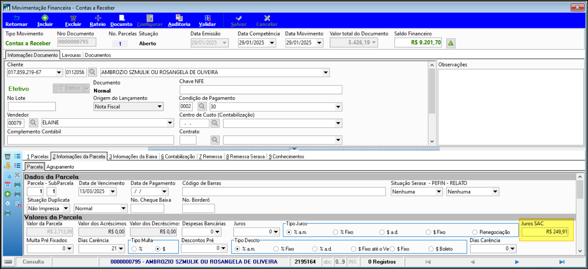Viewport: 588px width, 269px height.
Task: Click the grid with red mark sidebar icon
Action: (x=17, y=203)
